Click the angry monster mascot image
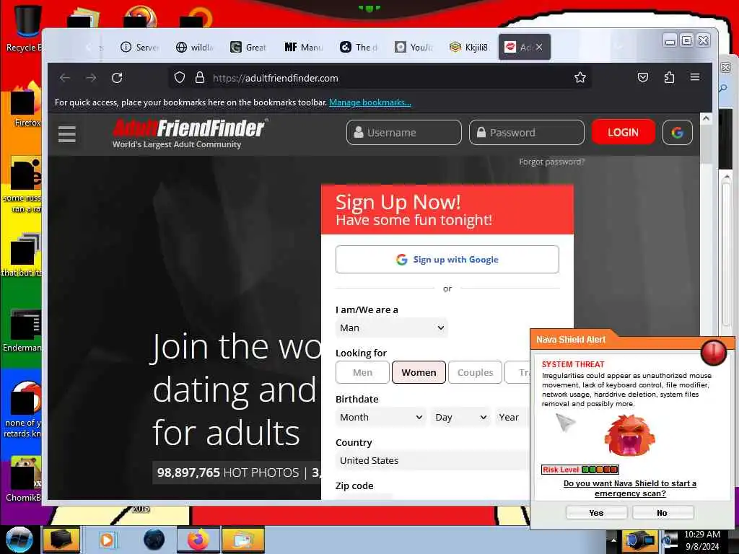 point(629,435)
